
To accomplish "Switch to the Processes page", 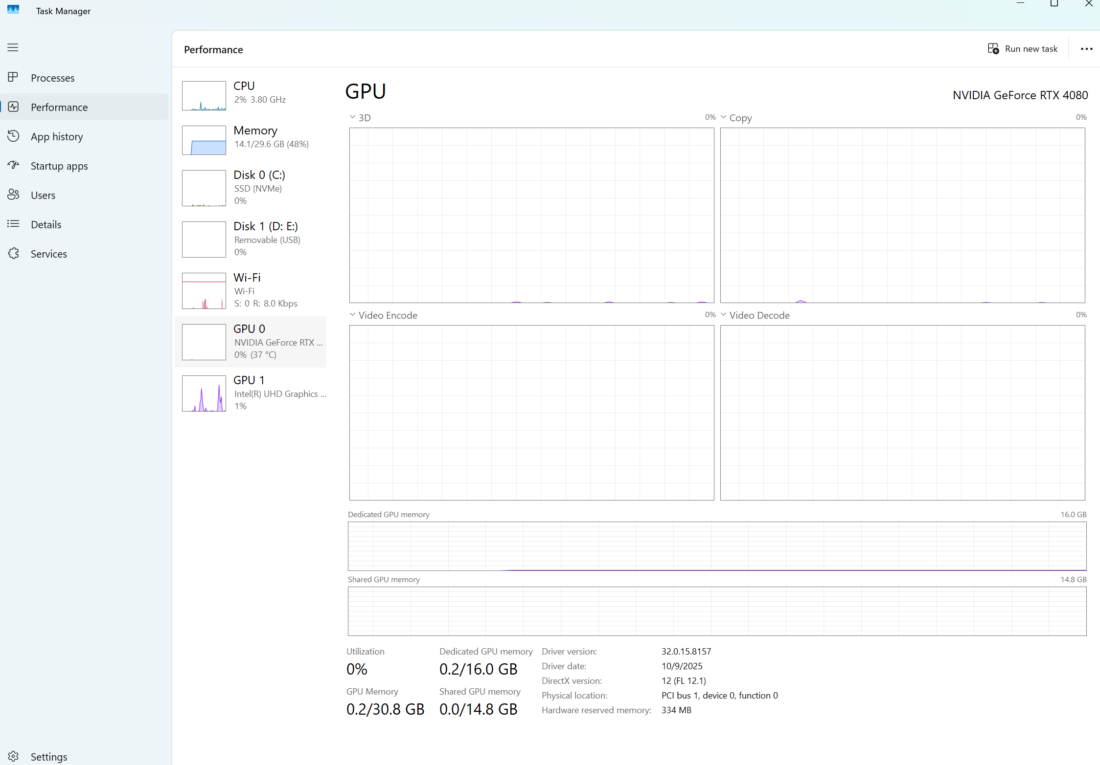I will tap(52, 78).
